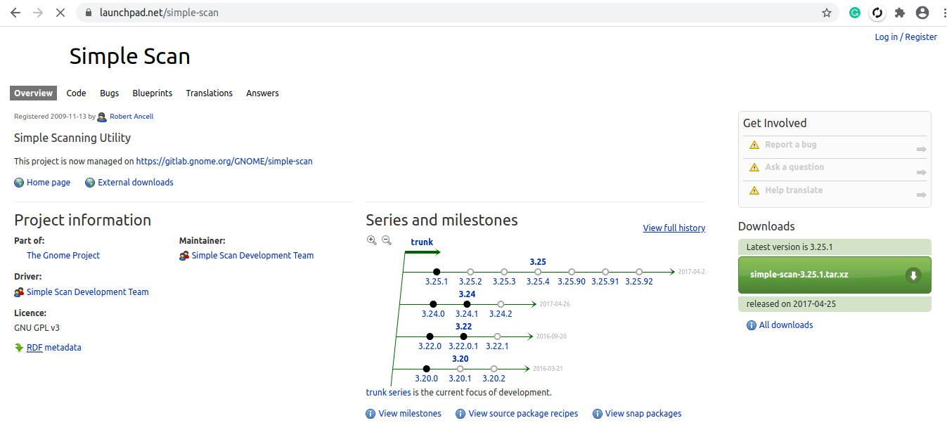The height and width of the screenshot is (425, 947).
Task: Click the 3.25.92 milestone marker
Action: click(639, 271)
